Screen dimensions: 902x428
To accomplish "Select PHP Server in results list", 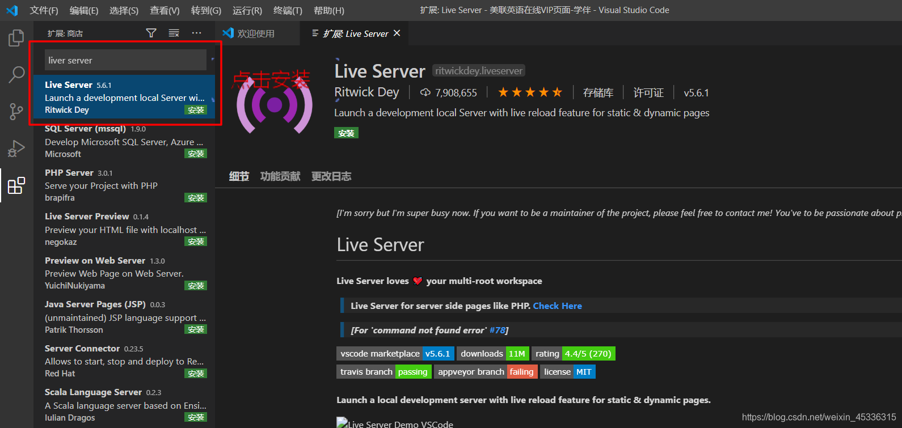I will [x=124, y=185].
